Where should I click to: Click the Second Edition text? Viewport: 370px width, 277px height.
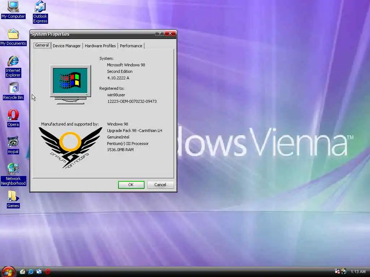point(120,71)
